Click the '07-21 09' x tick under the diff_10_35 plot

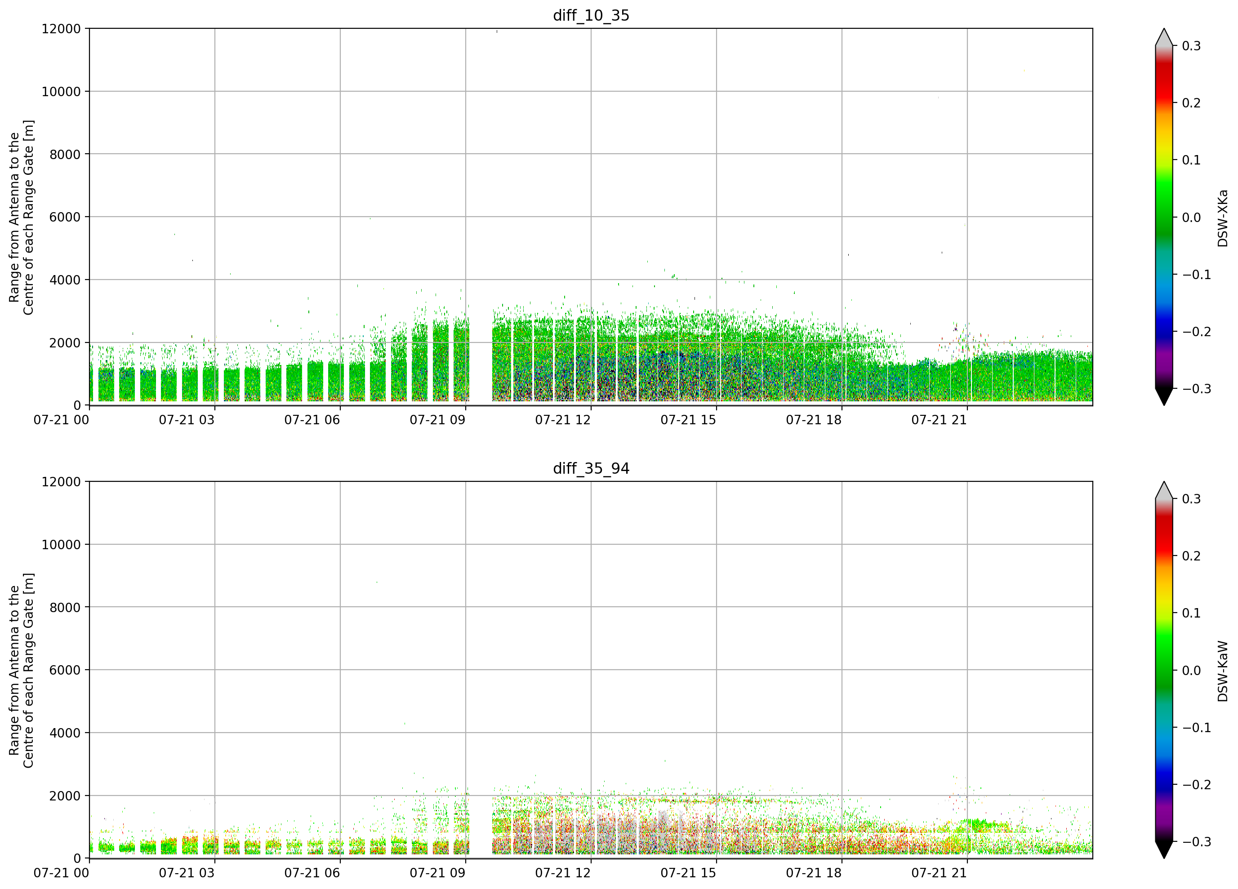[x=437, y=420]
